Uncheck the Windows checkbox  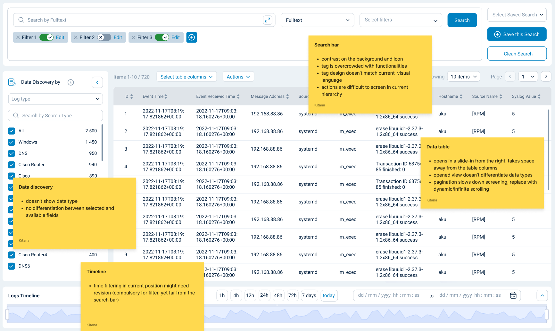coord(12,142)
